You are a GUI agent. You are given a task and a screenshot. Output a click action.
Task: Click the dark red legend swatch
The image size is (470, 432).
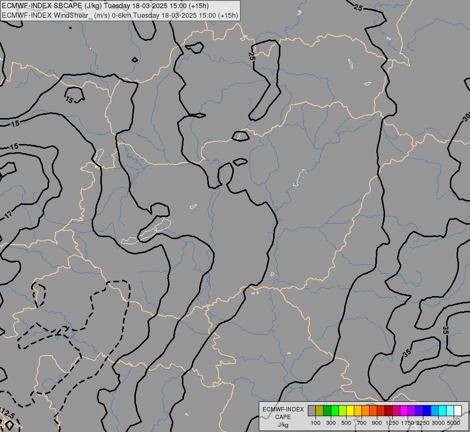pos(389,410)
